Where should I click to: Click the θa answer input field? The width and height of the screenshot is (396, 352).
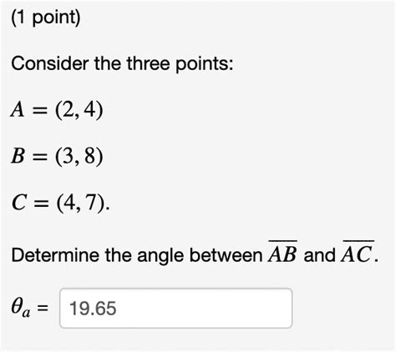(x=175, y=308)
